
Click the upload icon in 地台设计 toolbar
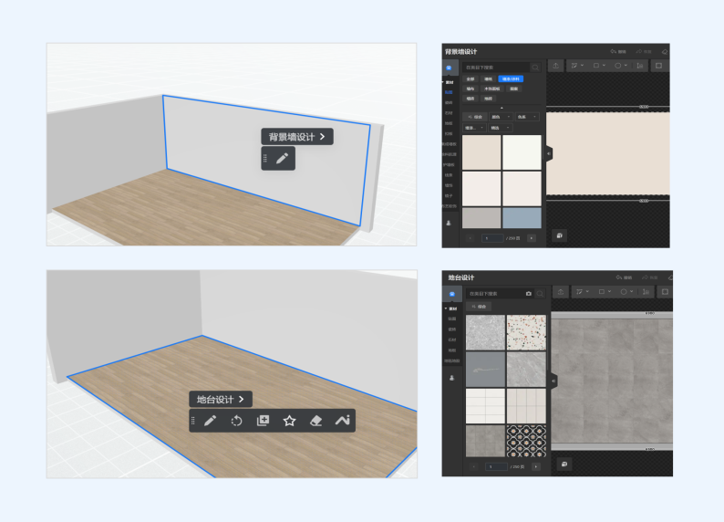coord(561,292)
